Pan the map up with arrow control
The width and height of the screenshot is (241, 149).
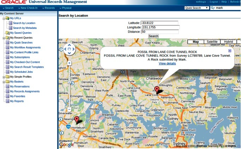(x=69, y=45)
